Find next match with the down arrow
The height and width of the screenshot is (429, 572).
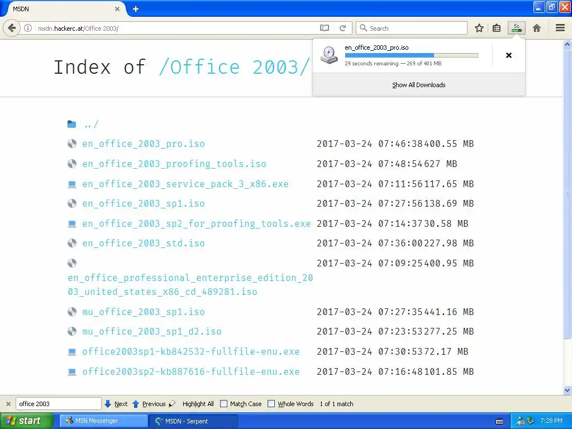pyautogui.click(x=108, y=404)
